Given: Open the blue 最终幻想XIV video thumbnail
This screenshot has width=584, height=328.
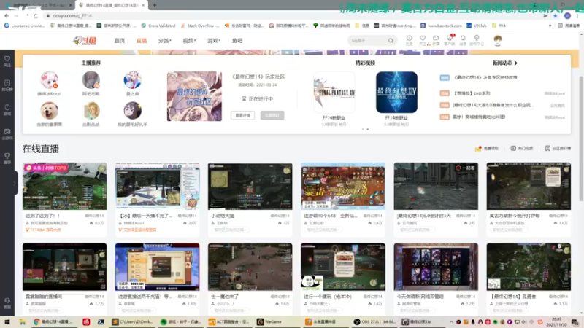Looking at the screenshot, I should (396, 93).
